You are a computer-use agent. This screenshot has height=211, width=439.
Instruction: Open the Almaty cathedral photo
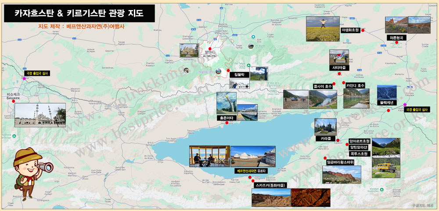[x=189, y=50]
